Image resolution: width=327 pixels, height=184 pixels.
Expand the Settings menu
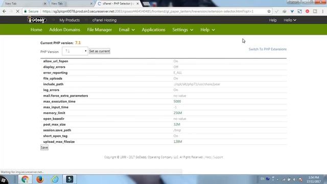[183, 30]
